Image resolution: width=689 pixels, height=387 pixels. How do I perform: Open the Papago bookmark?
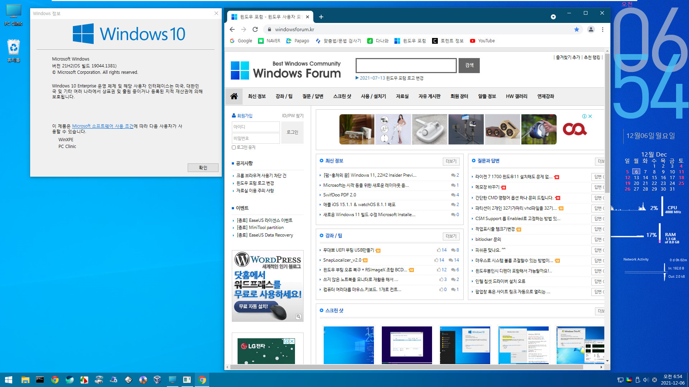pos(297,41)
